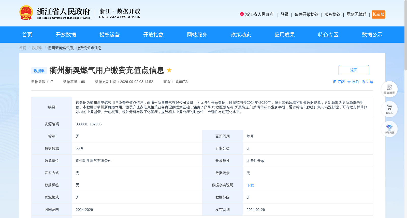Switch to 长辈版 mode

click(379, 14)
